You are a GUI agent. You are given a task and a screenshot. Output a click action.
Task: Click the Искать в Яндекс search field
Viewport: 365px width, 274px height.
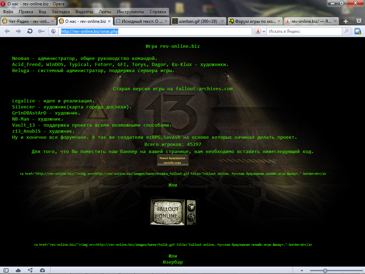[305, 31]
